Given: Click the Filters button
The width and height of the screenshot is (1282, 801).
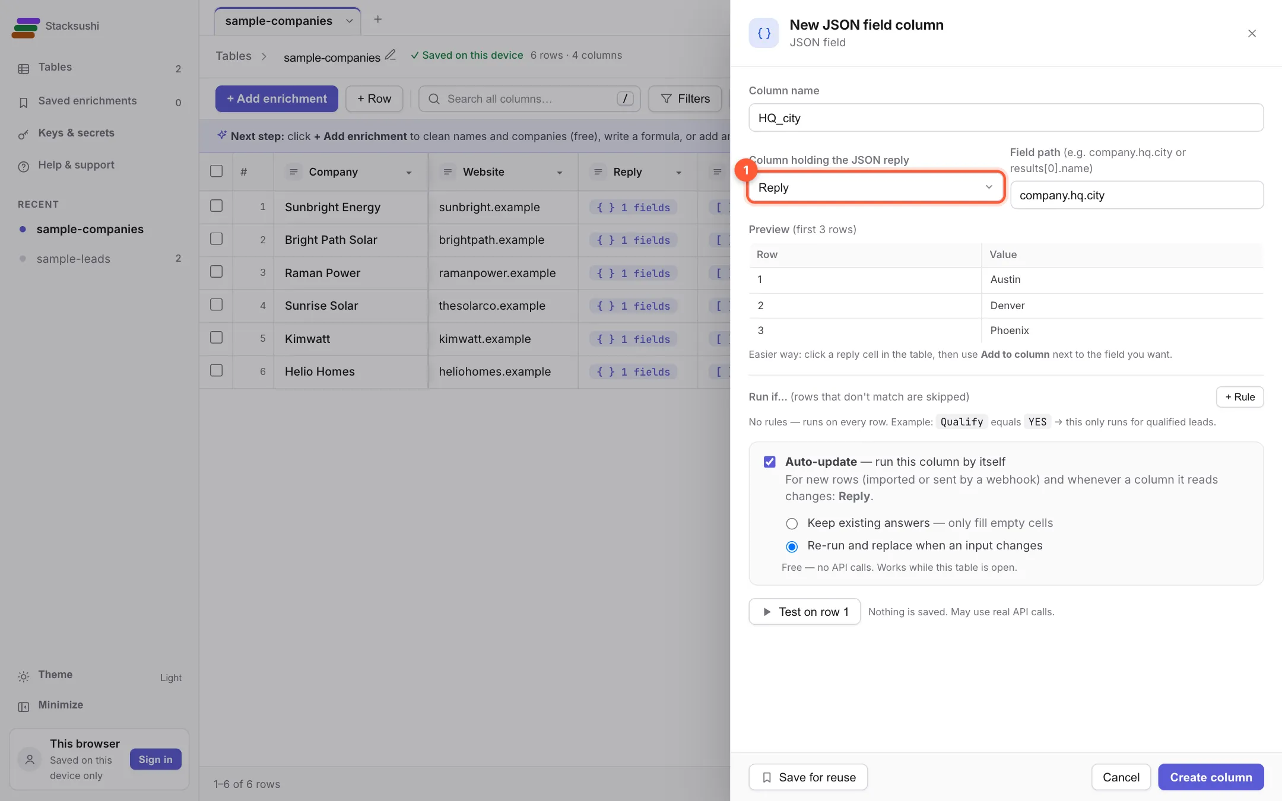Looking at the screenshot, I should (x=685, y=99).
